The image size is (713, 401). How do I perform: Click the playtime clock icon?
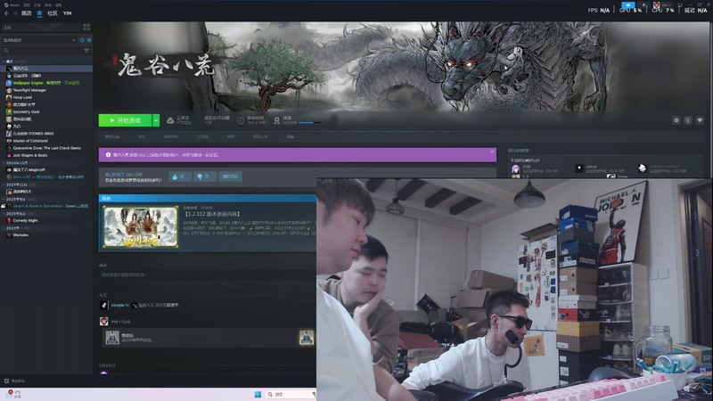coord(241,120)
